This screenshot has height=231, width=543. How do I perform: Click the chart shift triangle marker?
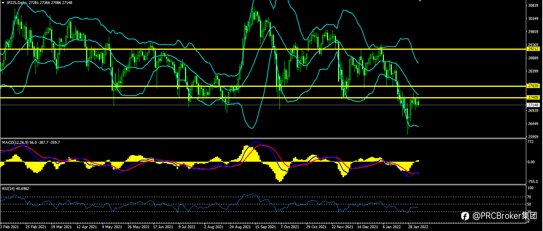419,1
